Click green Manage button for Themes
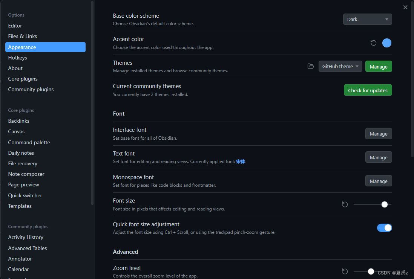 (x=379, y=66)
